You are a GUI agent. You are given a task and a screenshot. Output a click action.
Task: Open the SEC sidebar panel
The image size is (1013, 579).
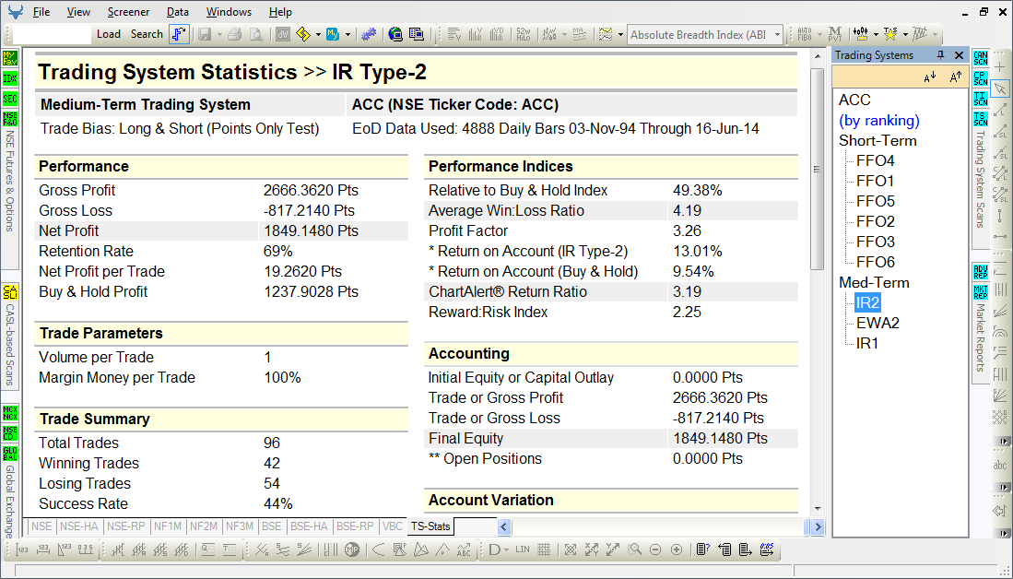tap(10, 99)
